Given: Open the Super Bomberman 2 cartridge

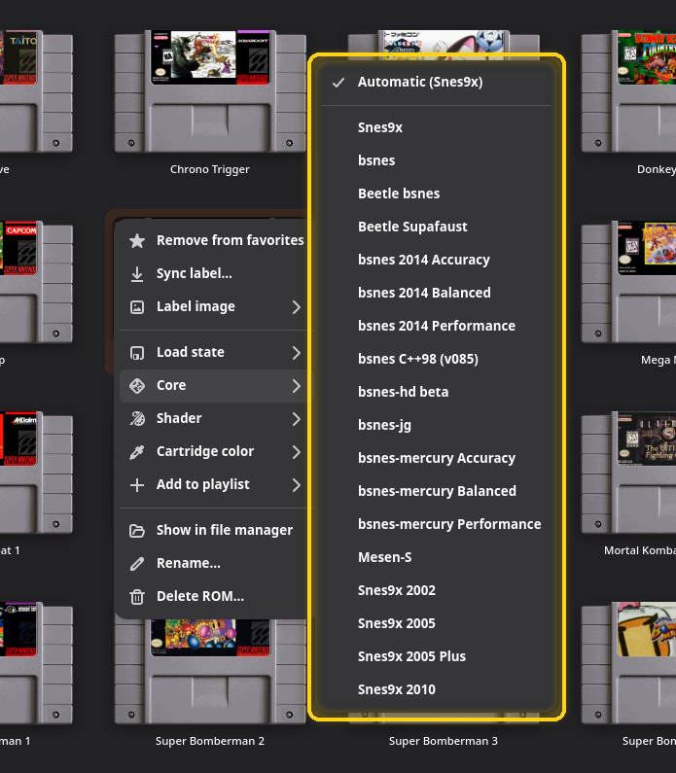Looking at the screenshot, I should (210, 672).
